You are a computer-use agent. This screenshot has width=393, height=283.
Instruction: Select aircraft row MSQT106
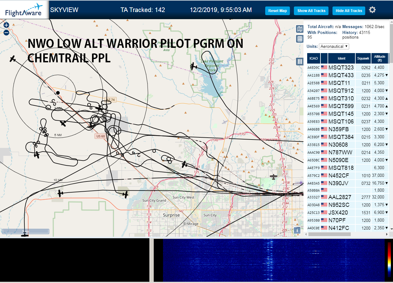[348, 121]
